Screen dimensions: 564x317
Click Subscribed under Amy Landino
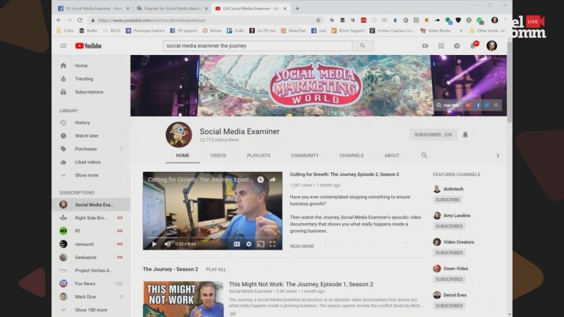(x=449, y=226)
